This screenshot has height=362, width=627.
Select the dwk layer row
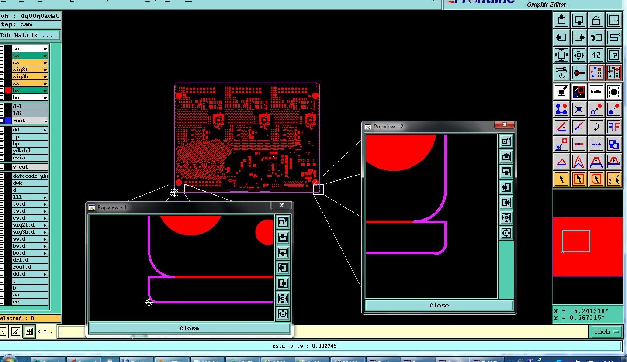[30, 183]
